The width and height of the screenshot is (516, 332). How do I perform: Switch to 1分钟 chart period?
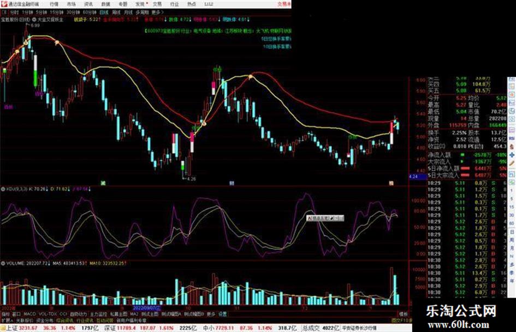pos(27,13)
